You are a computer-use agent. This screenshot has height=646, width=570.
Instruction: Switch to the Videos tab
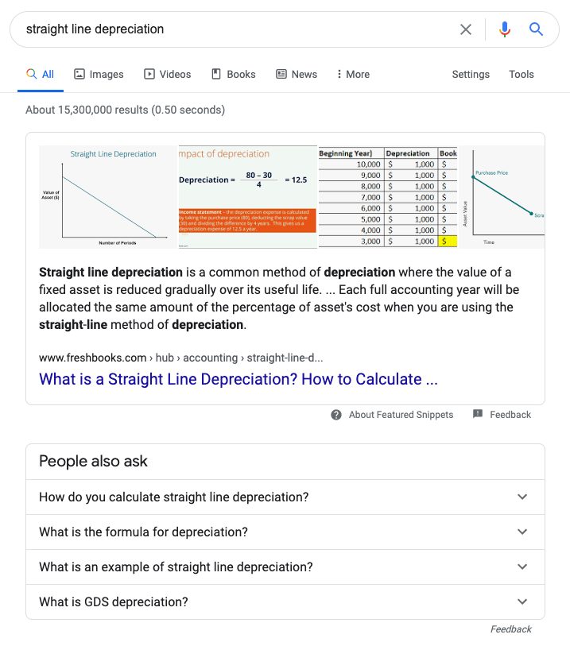tap(167, 74)
